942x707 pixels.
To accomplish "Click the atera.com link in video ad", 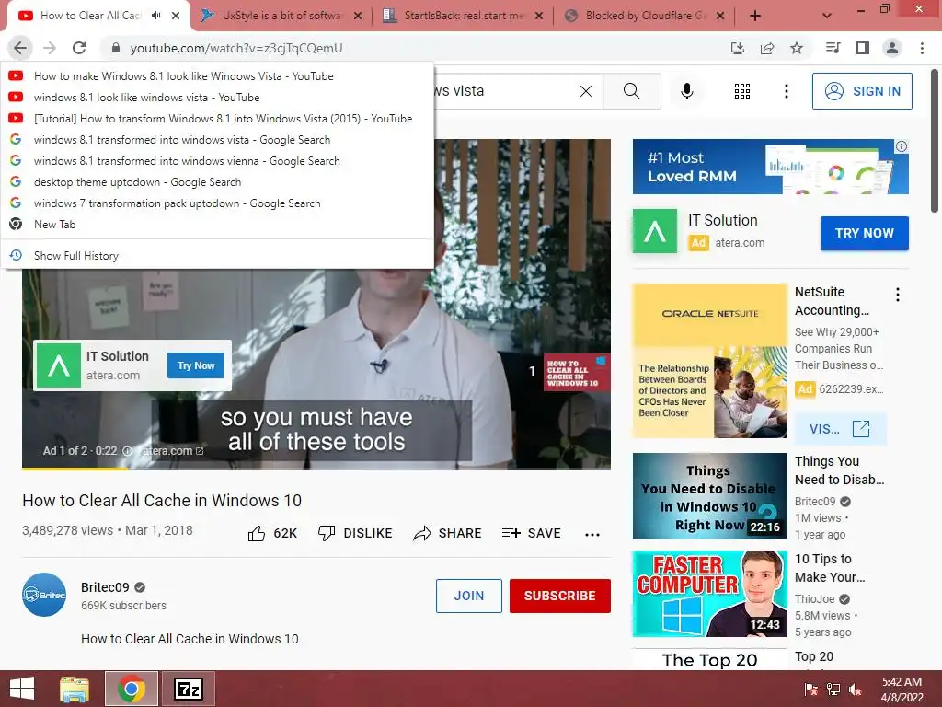I will point(172,451).
